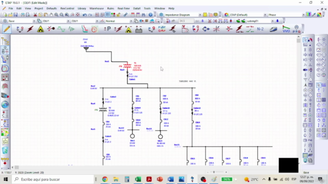Open the Help question mark icon
This screenshot has height=184, width=328.
tap(150, 15)
